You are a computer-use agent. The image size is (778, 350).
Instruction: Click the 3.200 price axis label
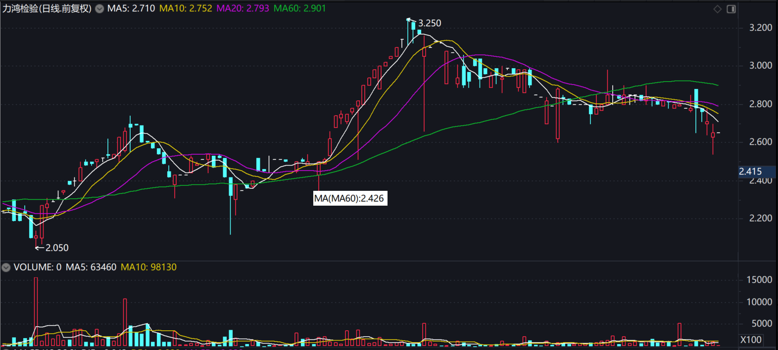coord(760,28)
